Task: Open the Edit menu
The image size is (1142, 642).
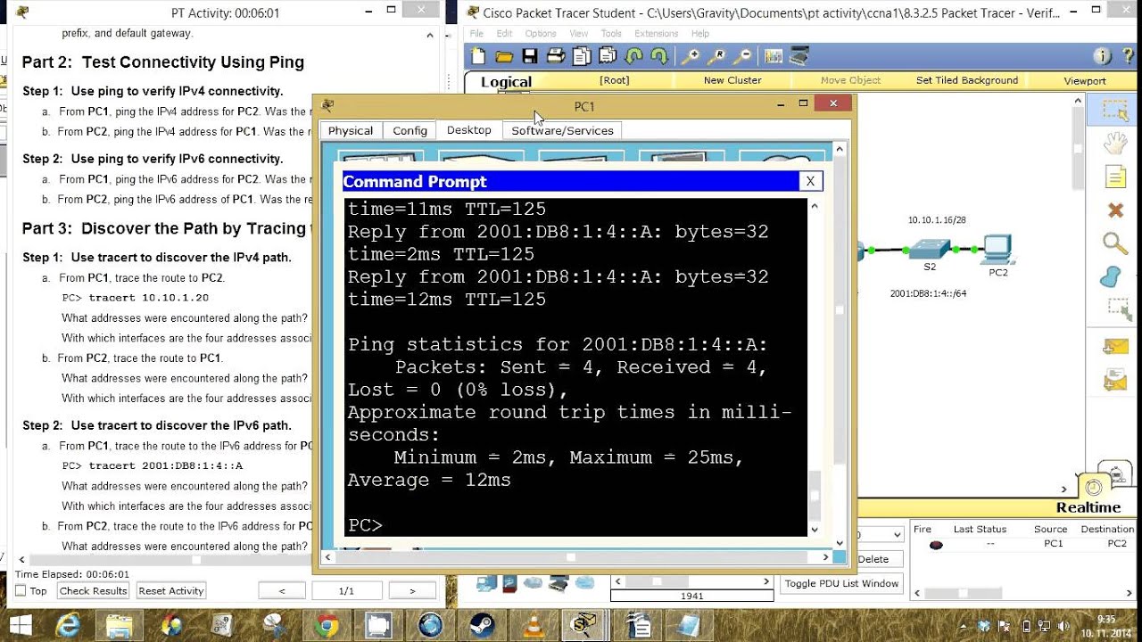Action: point(504,34)
